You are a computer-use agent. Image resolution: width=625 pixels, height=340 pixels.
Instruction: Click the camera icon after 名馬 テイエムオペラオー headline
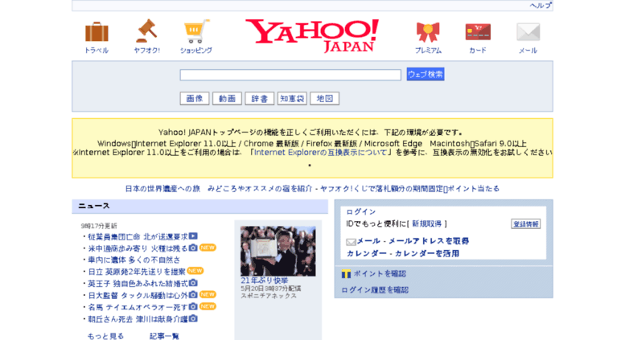coord(193,306)
